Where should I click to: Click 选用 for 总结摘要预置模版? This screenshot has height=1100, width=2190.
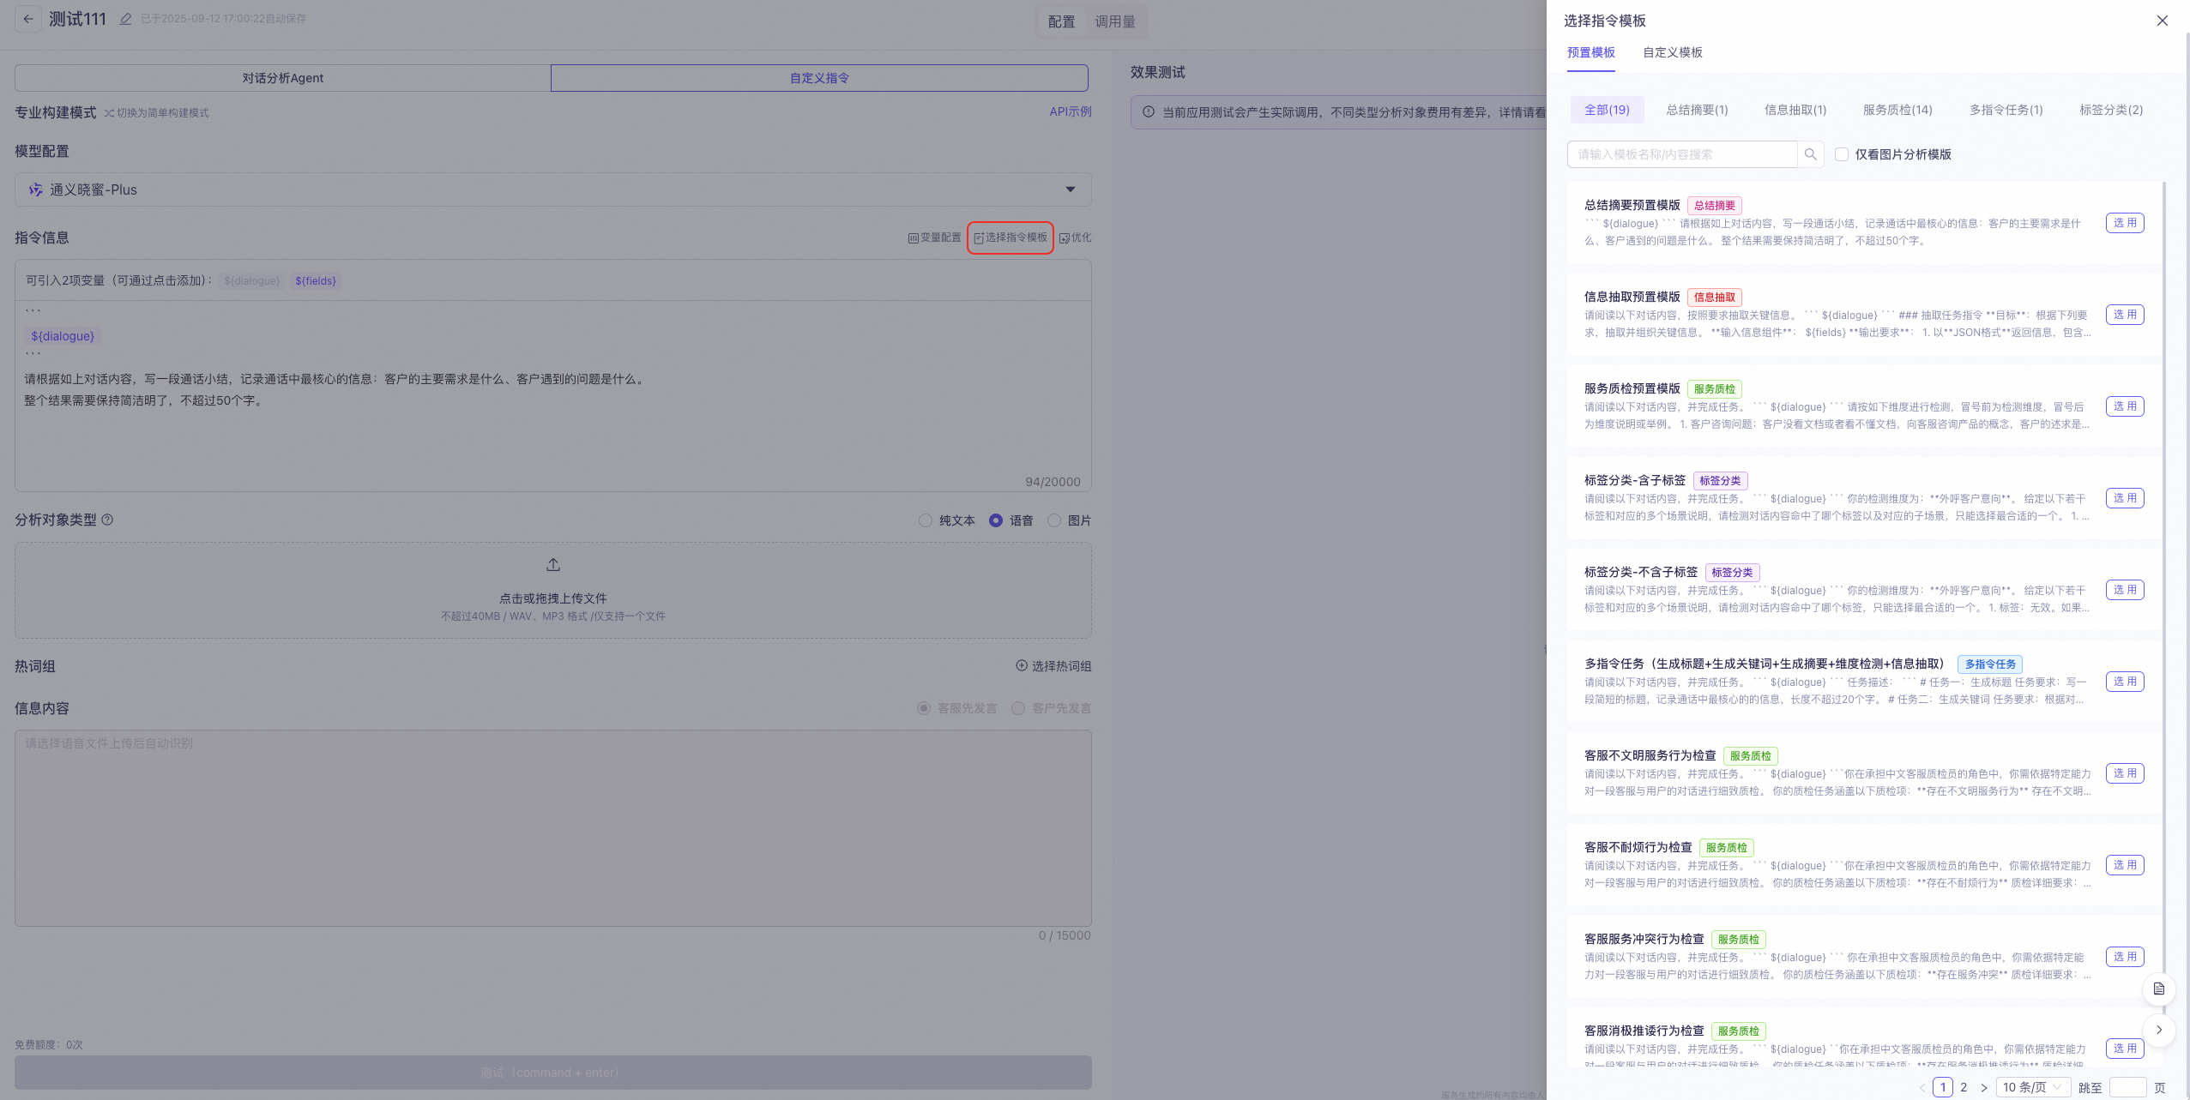click(x=2125, y=223)
